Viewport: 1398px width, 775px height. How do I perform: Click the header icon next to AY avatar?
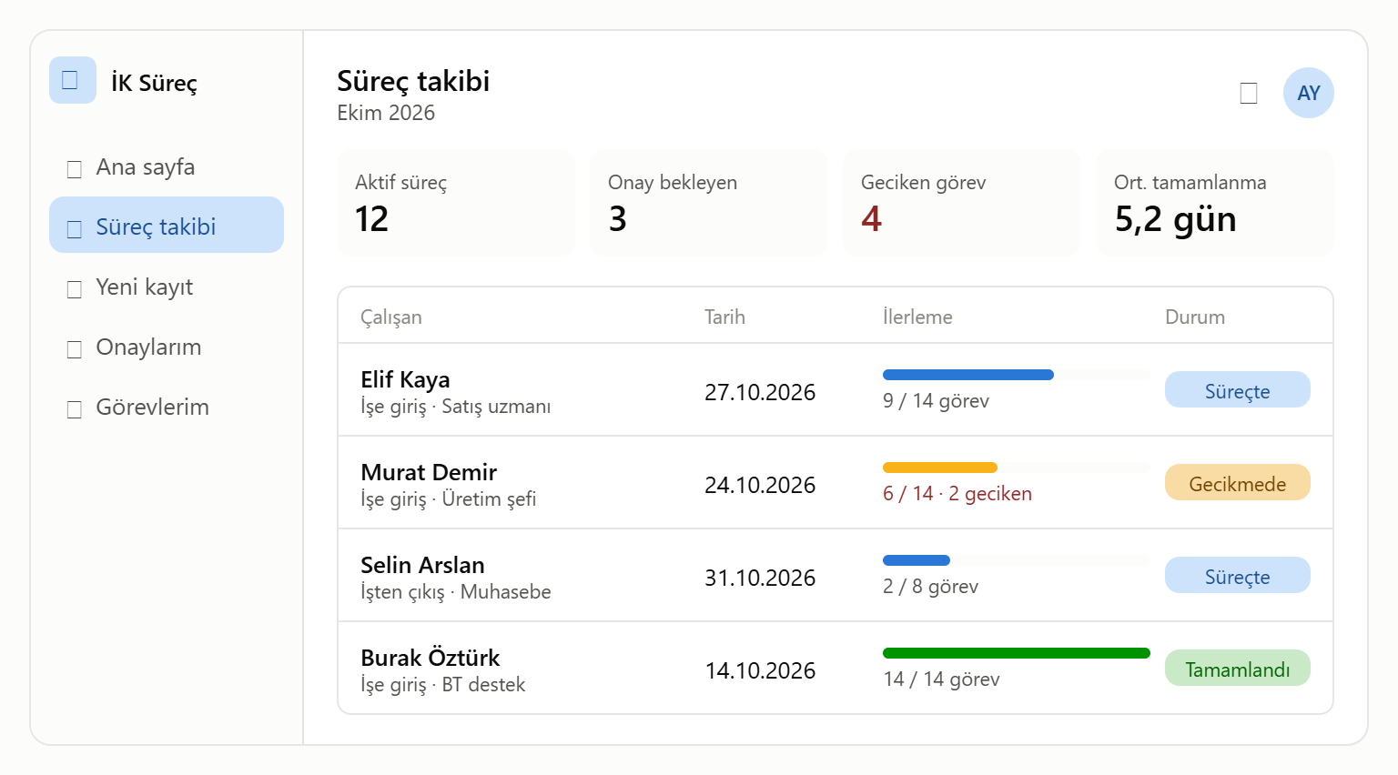point(1249,93)
